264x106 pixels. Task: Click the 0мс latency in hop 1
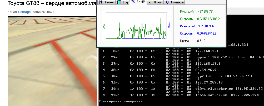click(116, 51)
